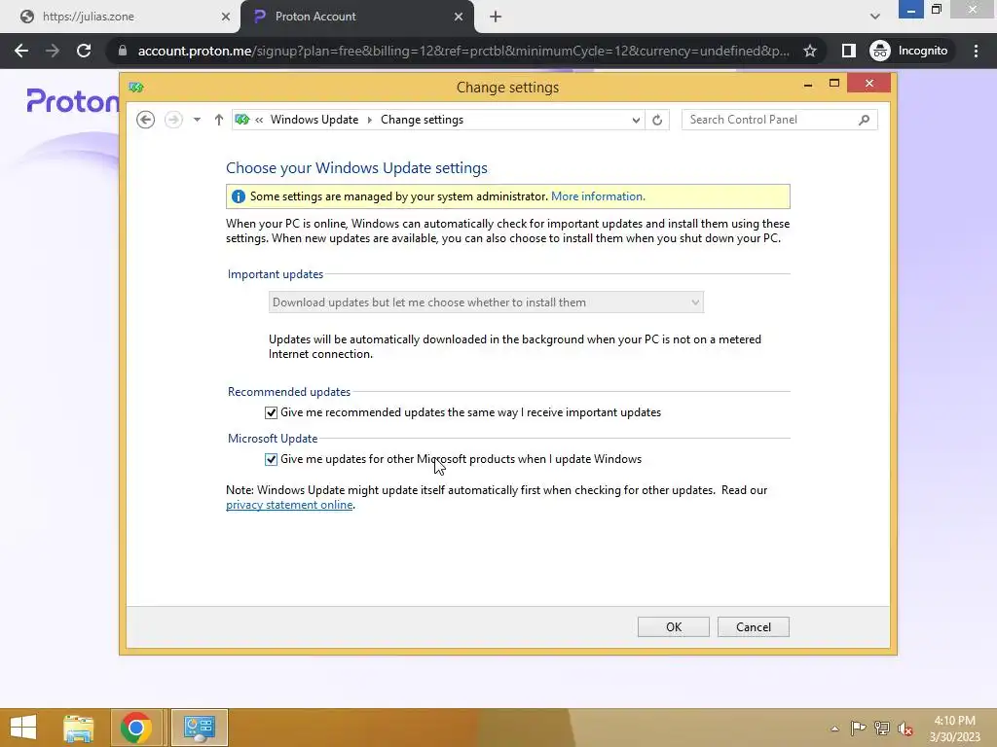Go back in Control Panel navigation
Viewport: 997px width, 747px height.
click(146, 120)
